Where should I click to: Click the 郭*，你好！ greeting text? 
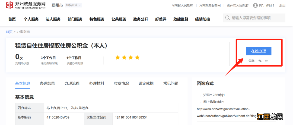267,5
